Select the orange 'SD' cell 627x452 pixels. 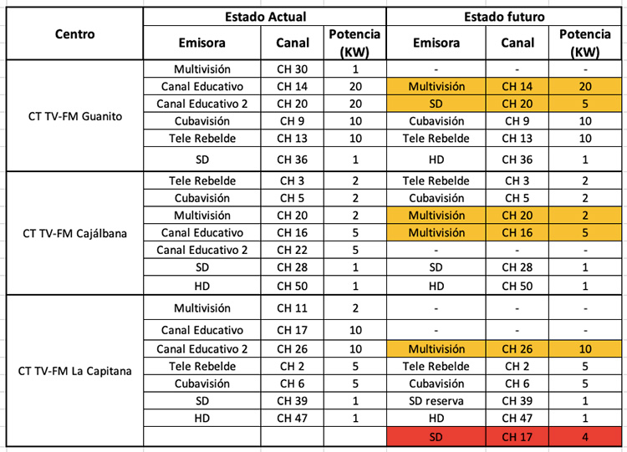click(435, 104)
